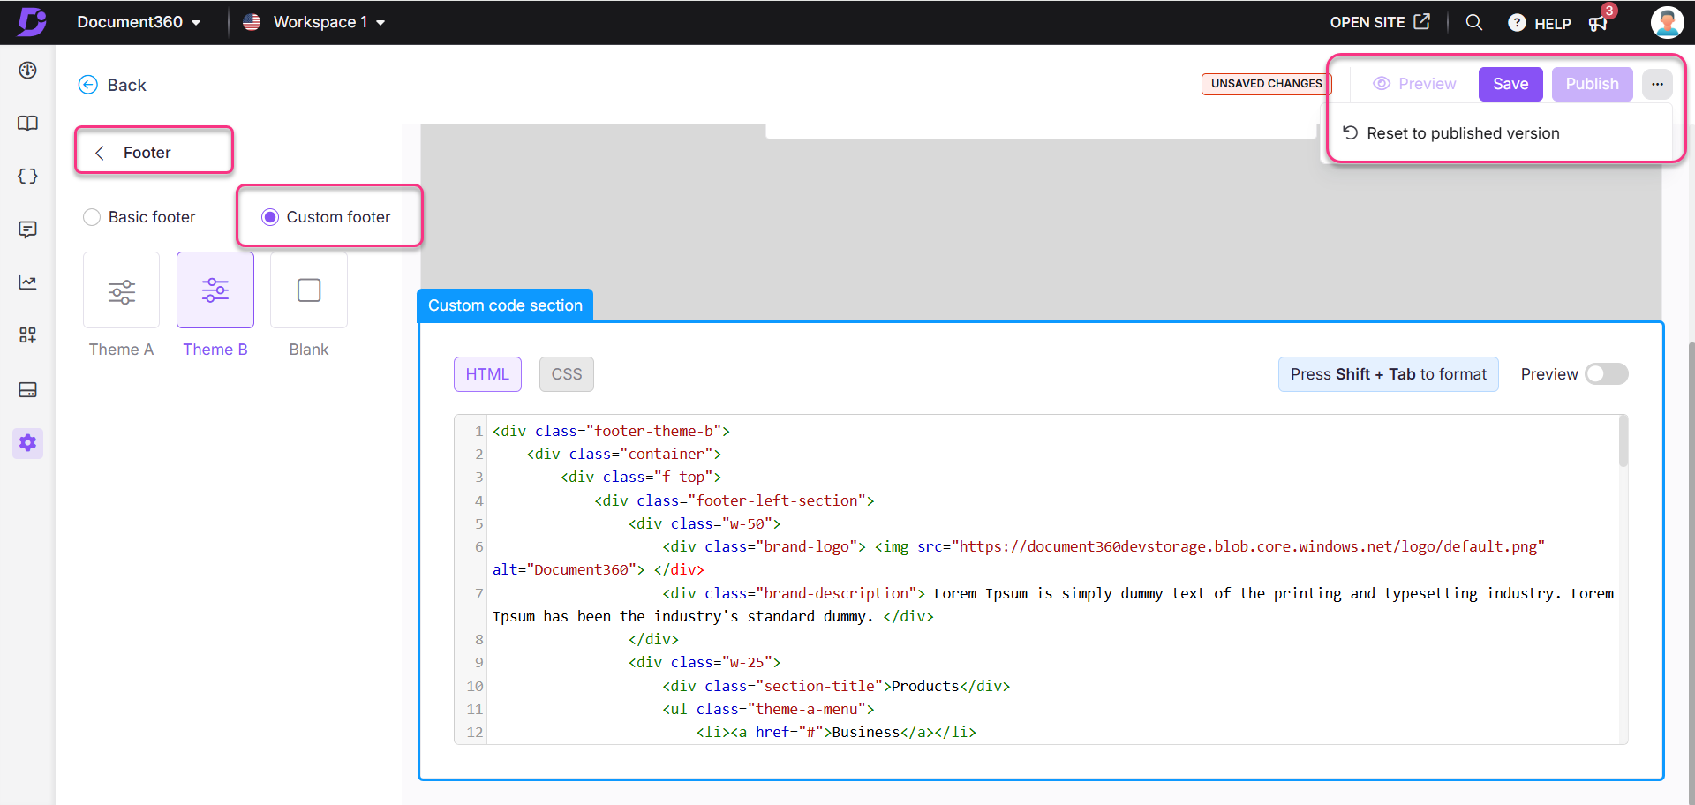Select the Theme B footer thumbnail
The image size is (1695, 805).
click(215, 290)
